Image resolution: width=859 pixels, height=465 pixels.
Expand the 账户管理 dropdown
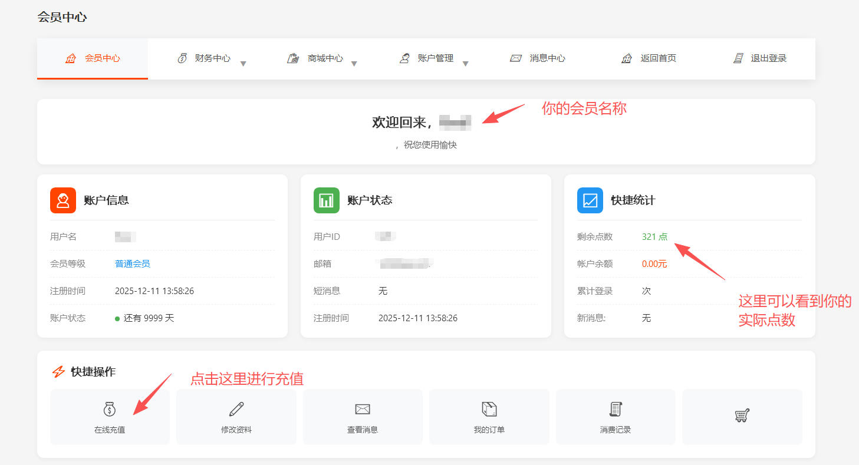pos(466,62)
